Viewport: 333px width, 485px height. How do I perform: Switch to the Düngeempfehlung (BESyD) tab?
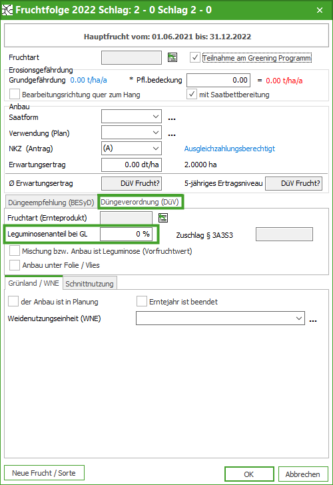pos(51,203)
